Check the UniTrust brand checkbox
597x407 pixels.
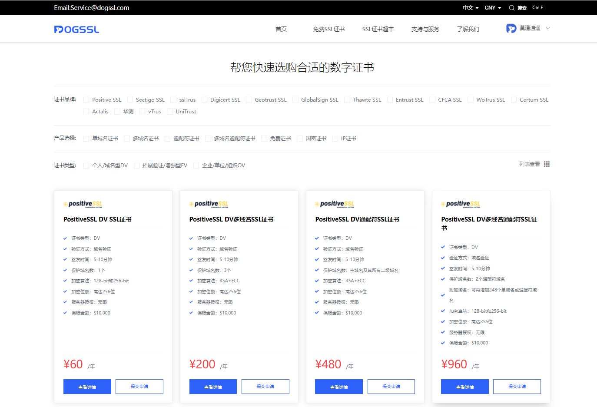[x=170, y=112]
